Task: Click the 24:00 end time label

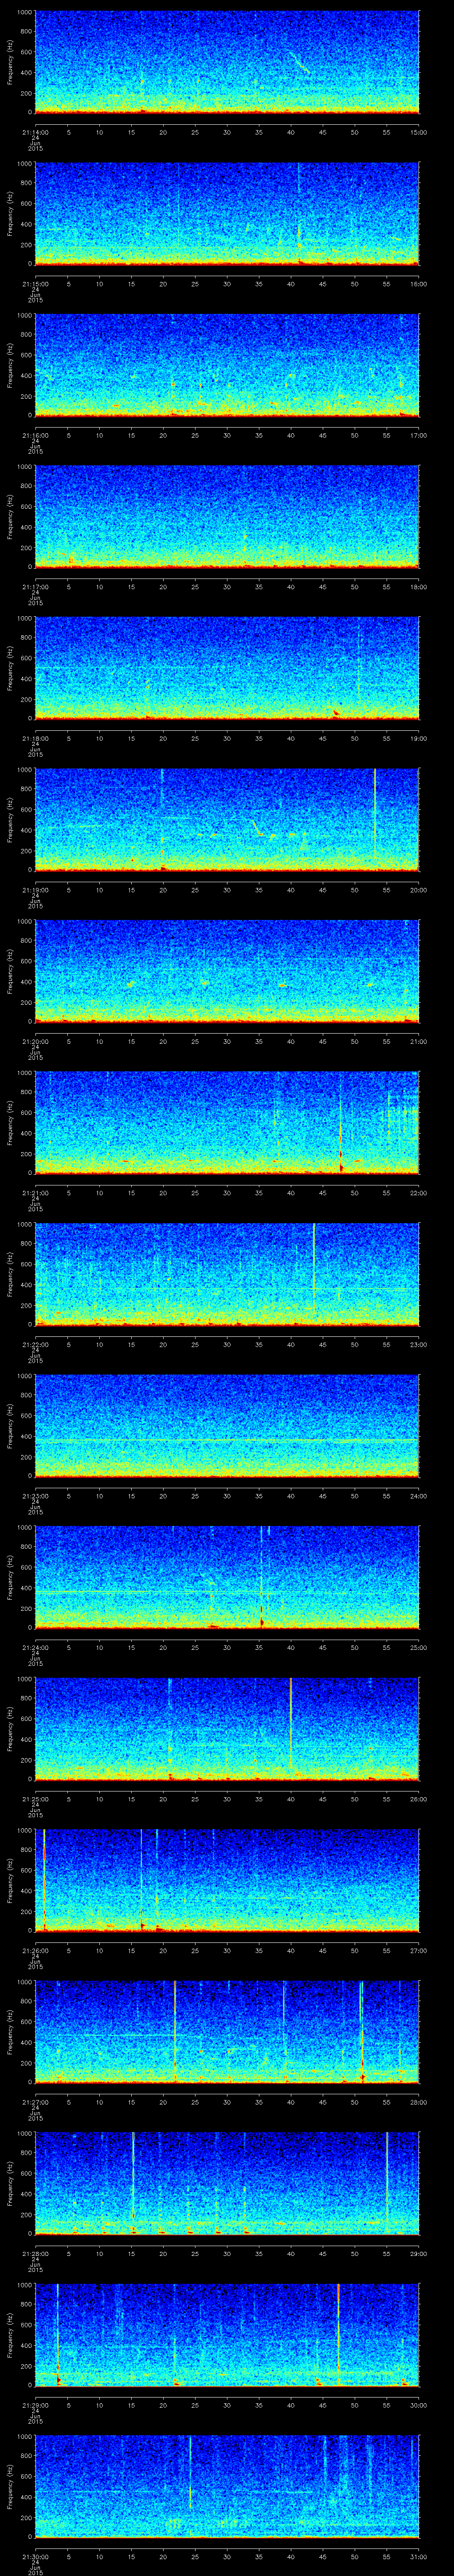Action: [418, 1496]
